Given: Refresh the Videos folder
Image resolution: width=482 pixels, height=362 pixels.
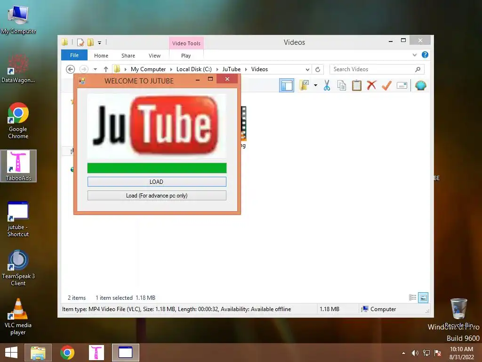Looking at the screenshot, I should click(318, 69).
